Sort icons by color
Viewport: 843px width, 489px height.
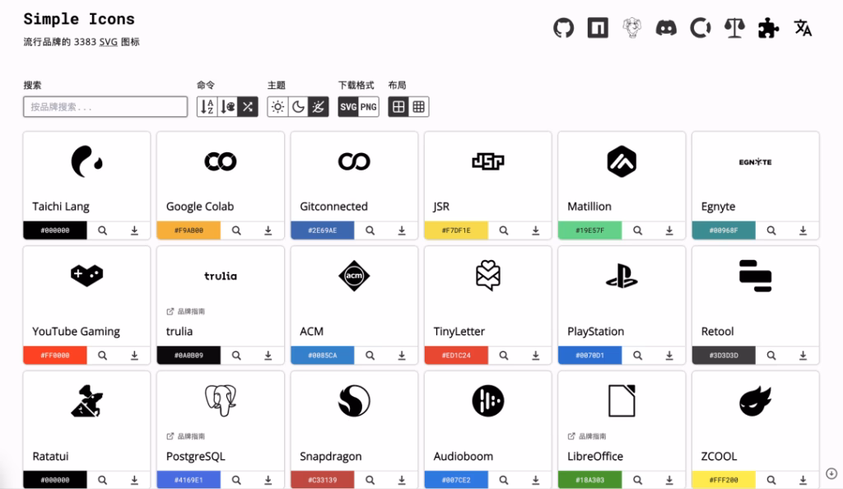(228, 107)
